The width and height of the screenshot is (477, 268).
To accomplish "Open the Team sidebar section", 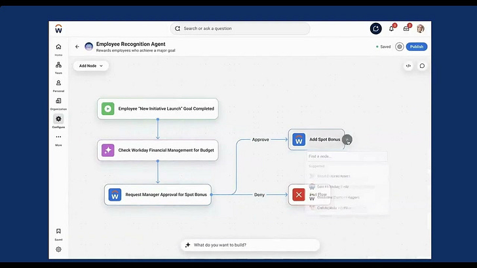I will [x=58, y=65].
